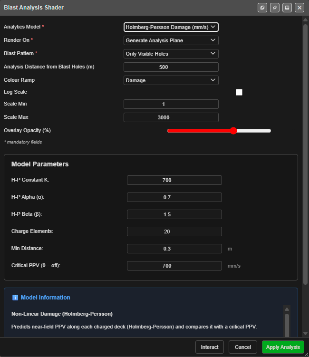Image resolution: width=309 pixels, height=357 pixels.
Task: Focus the Charge Elements input field
Action: tap(174, 232)
